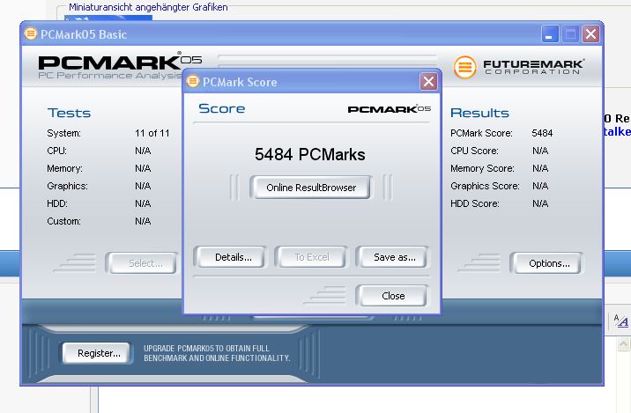The image size is (631, 413).
Task: Click the "Tests" heading
Action: (x=69, y=113)
